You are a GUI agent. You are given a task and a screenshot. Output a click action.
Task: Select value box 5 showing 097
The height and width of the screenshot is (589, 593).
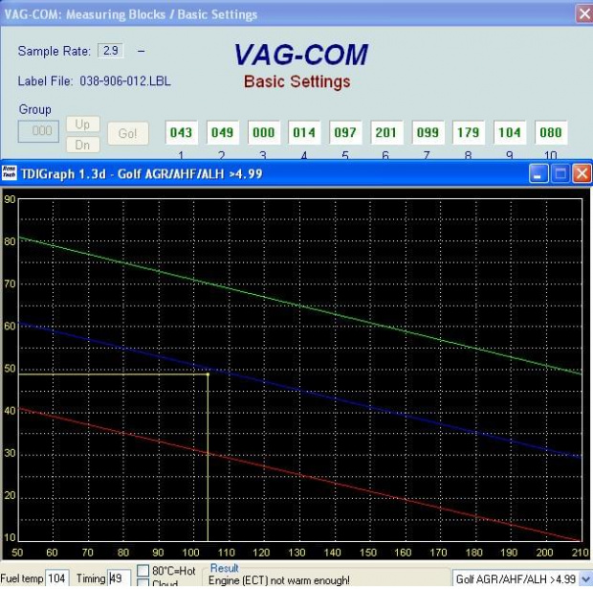coord(345,132)
